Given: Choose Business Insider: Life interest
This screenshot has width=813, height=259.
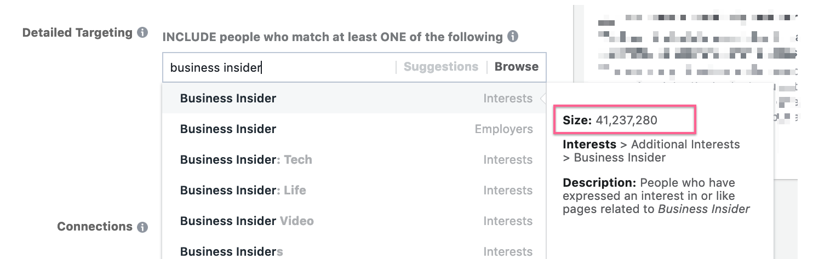Looking at the screenshot, I should (x=243, y=191).
